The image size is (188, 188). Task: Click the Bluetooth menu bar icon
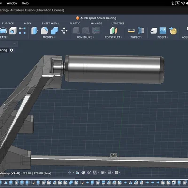point(172,3)
